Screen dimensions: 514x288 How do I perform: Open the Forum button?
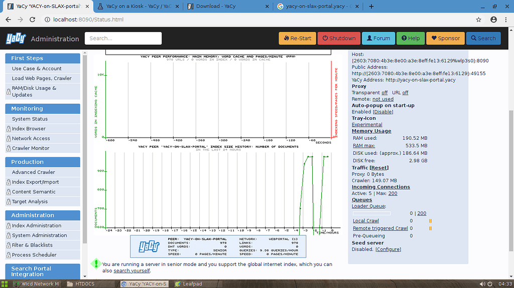[378, 38]
